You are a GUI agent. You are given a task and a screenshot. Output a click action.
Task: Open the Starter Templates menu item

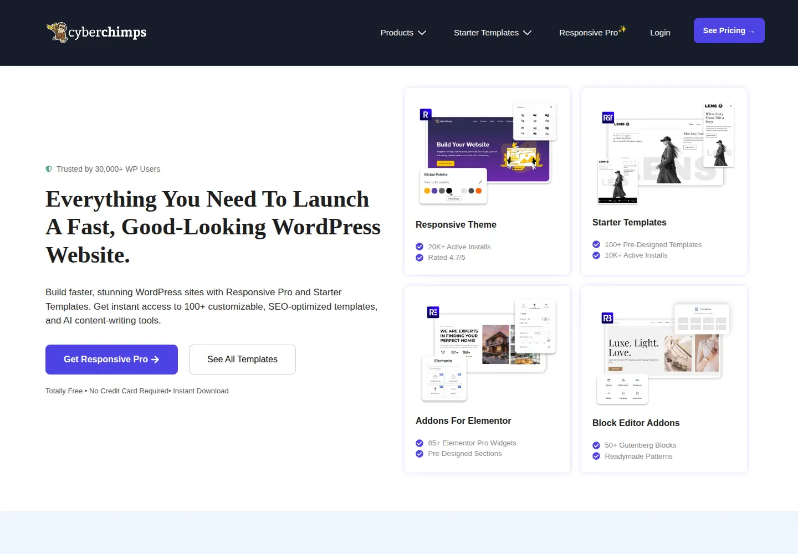click(x=486, y=33)
